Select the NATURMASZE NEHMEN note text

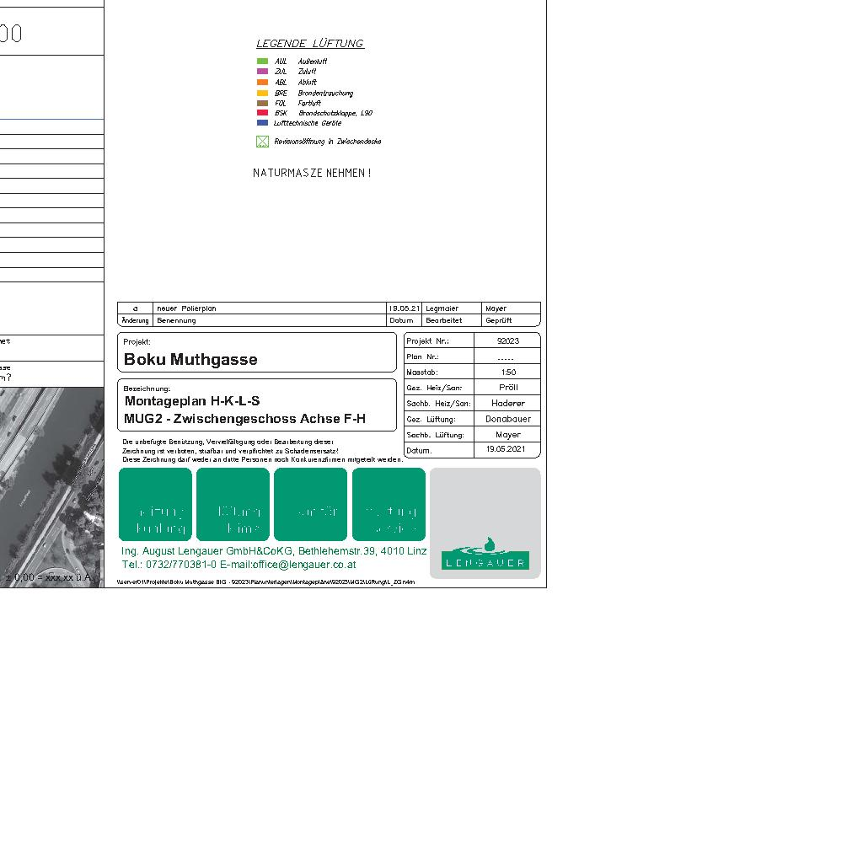click(x=312, y=173)
